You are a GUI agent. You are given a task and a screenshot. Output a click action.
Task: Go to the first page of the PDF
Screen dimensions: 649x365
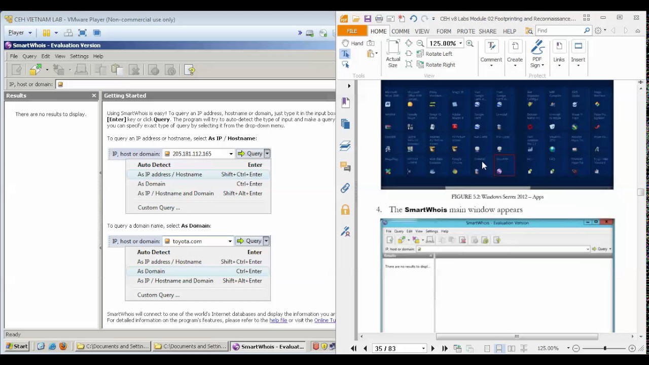[x=353, y=349]
